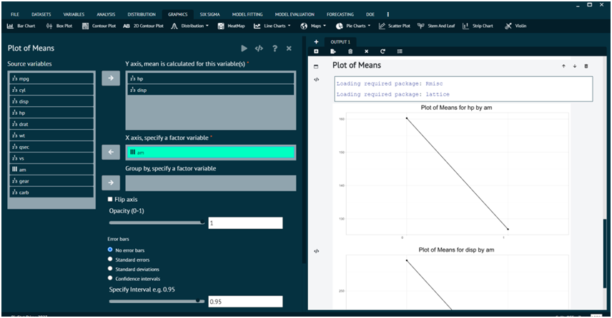The image size is (612, 318).
Task: Open the Scatter Plot tool
Action: pyautogui.click(x=394, y=26)
